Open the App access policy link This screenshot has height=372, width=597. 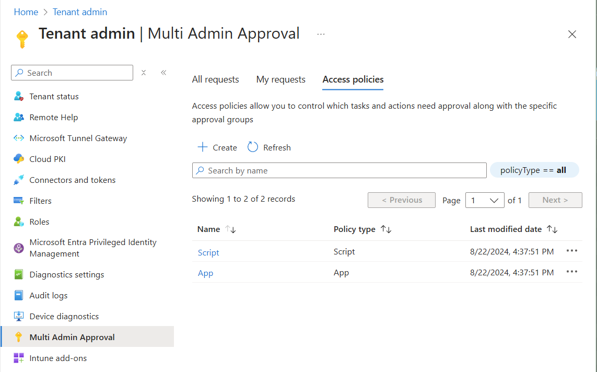tap(206, 273)
